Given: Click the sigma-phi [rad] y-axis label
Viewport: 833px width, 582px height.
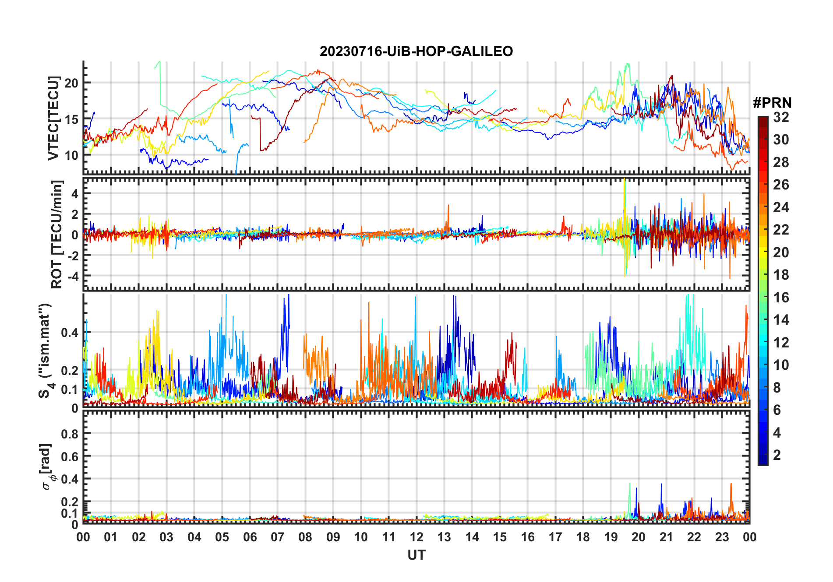Looking at the screenshot, I should click(47, 467).
